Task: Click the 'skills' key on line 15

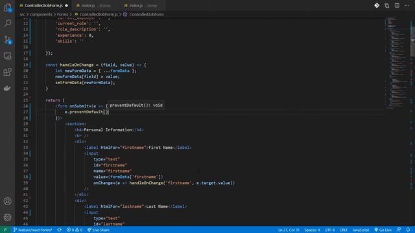Action: tap(65, 41)
